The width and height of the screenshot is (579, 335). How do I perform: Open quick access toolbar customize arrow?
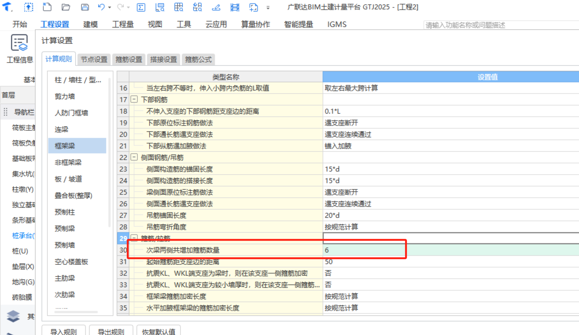tap(268, 7)
